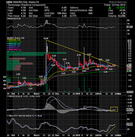Select the Open value 4.18
This screenshot has width=135, height=137.
pos(23,8)
